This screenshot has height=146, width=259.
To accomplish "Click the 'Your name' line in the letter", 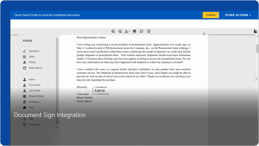I will tap(83, 94).
